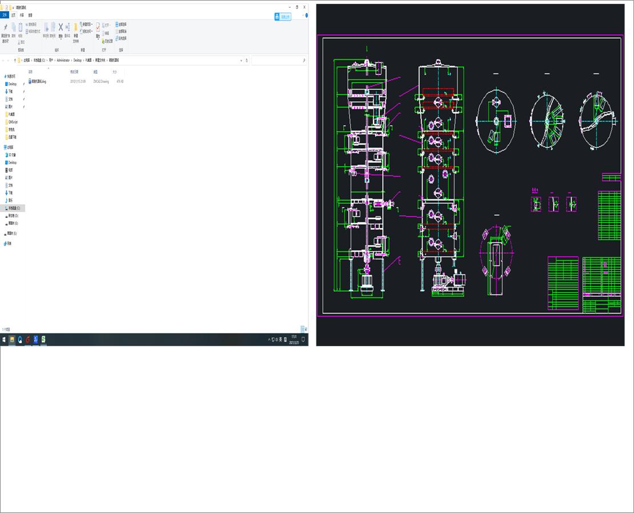Open chevron after Administrator in the breadcrumb

(x=71, y=60)
